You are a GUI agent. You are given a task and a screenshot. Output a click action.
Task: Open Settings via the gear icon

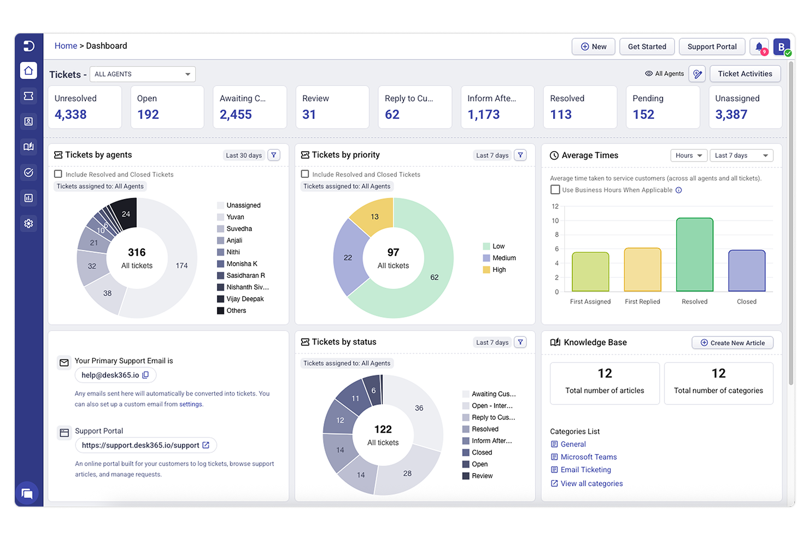pos(28,223)
